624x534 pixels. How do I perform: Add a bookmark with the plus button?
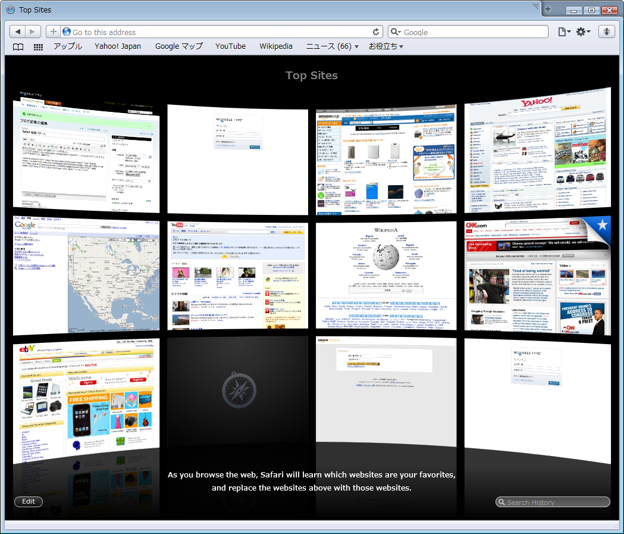click(x=53, y=32)
